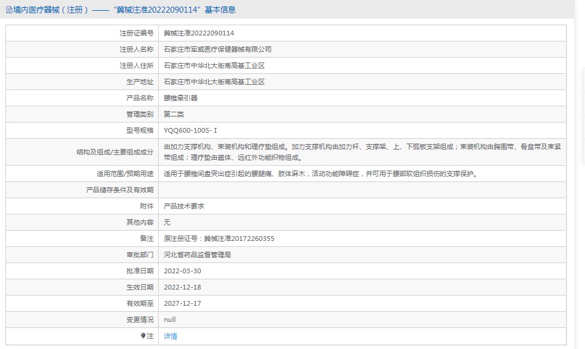Image resolution: width=585 pixels, height=349 pixels.
Task: Click the document icon before 境内医疗器械 title
Action: [10, 10]
